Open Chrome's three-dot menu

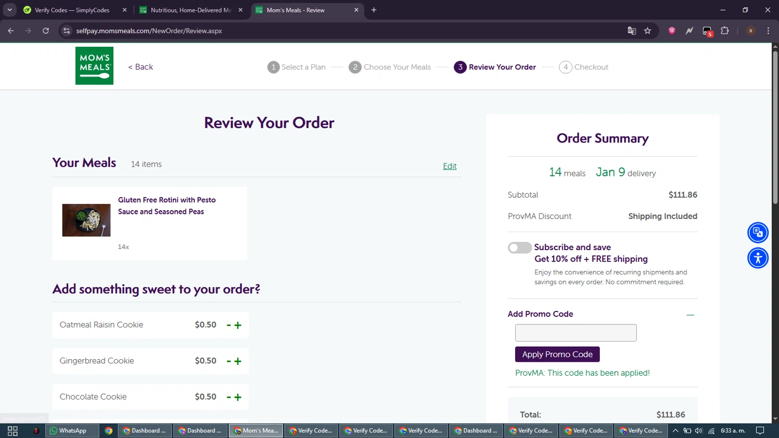point(768,31)
